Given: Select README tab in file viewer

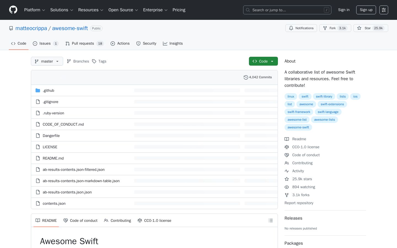Looking at the screenshot, I should pos(46,220).
